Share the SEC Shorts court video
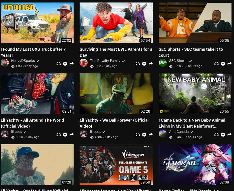 click(229, 64)
